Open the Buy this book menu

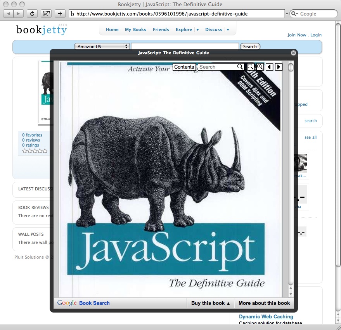211,303
